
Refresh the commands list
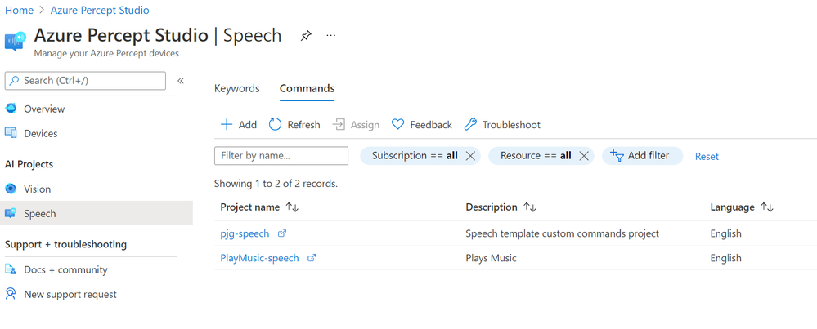(294, 125)
